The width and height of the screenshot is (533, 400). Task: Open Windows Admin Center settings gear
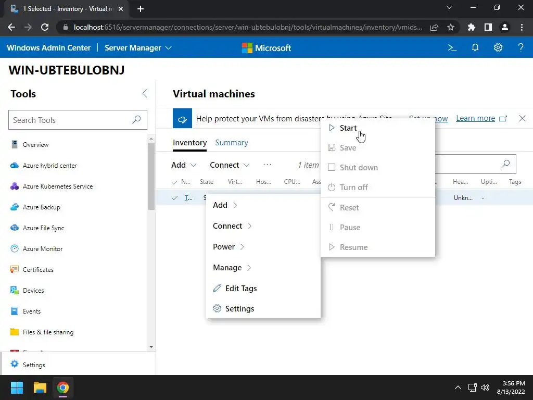coord(498,47)
